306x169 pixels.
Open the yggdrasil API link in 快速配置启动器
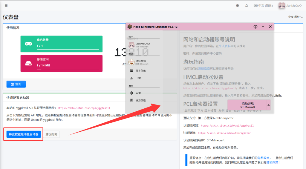point(84,108)
